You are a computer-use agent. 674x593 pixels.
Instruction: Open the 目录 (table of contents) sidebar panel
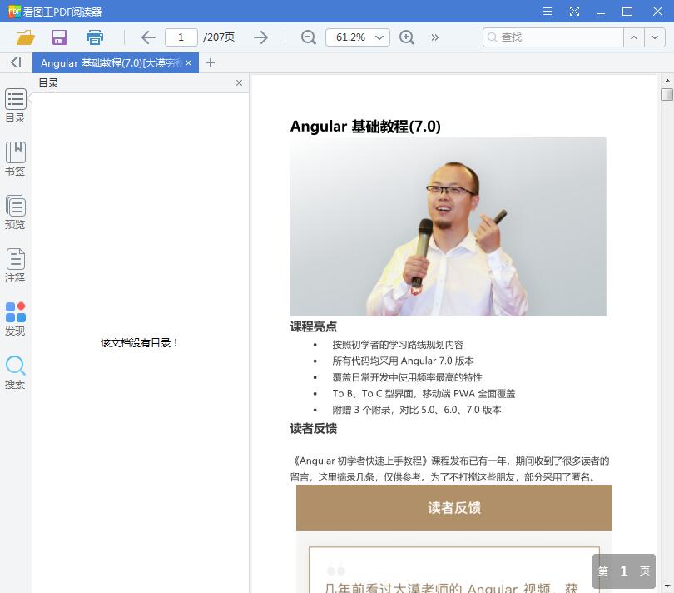click(x=15, y=106)
